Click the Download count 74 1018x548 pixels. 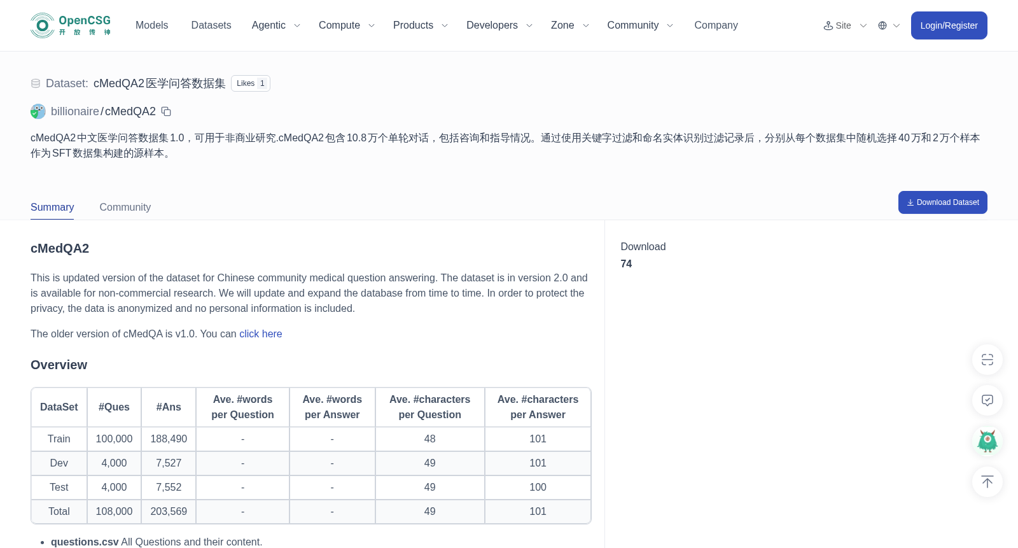pos(626,263)
